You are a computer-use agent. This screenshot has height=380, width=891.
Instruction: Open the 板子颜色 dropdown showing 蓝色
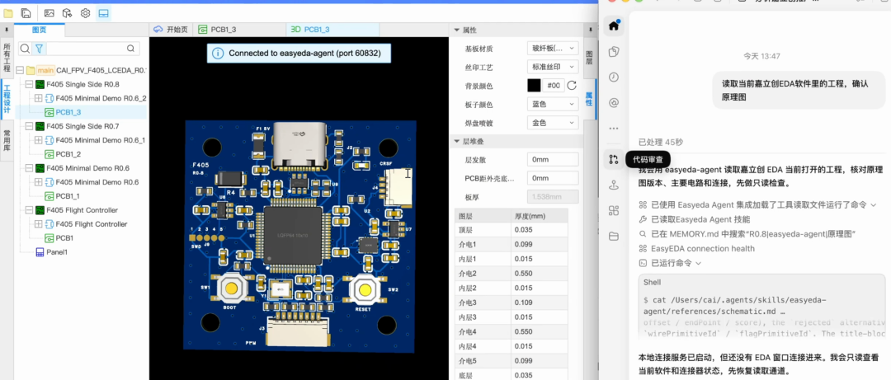coord(552,105)
